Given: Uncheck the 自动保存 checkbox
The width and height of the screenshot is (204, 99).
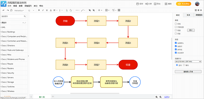Looking at the screenshot, I should (x=176, y=53).
